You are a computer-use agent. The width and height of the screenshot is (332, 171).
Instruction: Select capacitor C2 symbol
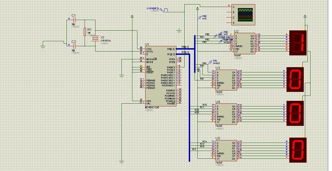74,46
